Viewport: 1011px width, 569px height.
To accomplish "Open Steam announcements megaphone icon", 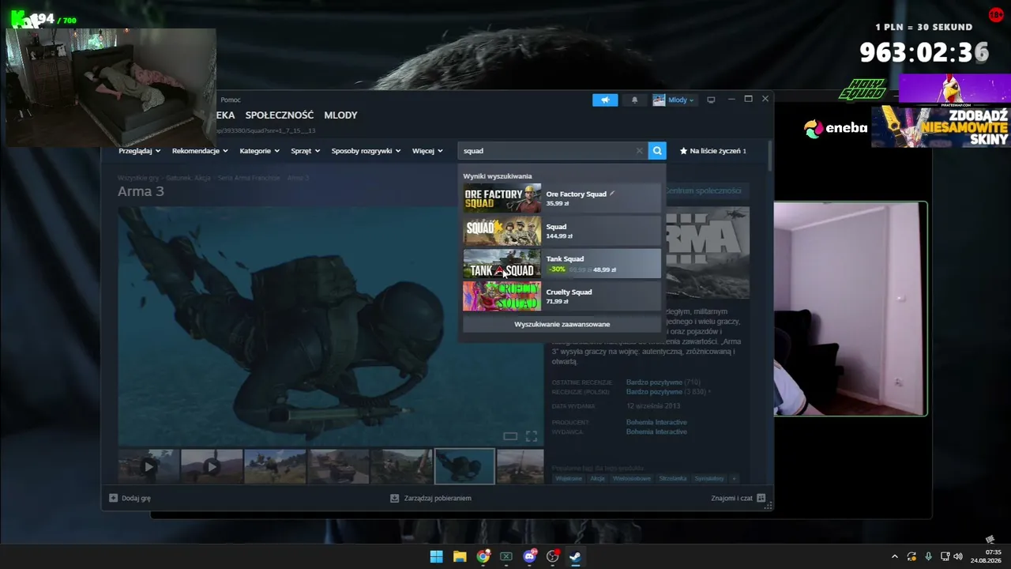I will [x=605, y=100].
